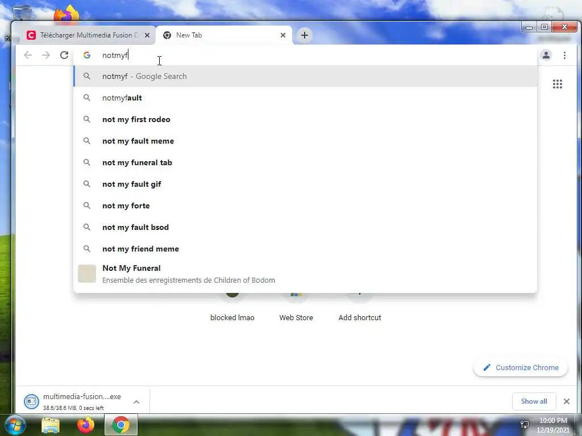This screenshot has height=436, width=582.
Task: Go forward with the browser forward arrow
Action: coord(45,55)
